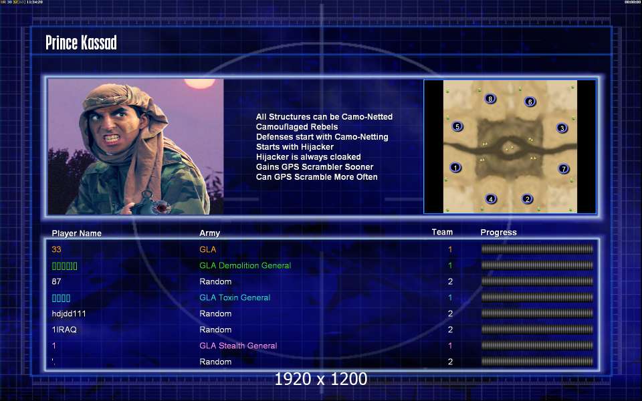
Task: Click the GLA Demolition General progress bar
Action: click(x=537, y=265)
